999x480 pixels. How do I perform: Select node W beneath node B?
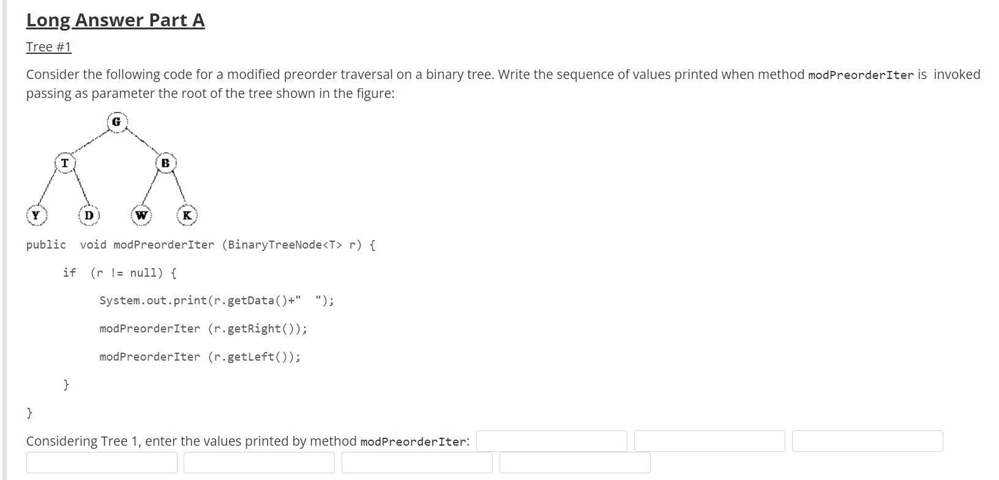141,215
